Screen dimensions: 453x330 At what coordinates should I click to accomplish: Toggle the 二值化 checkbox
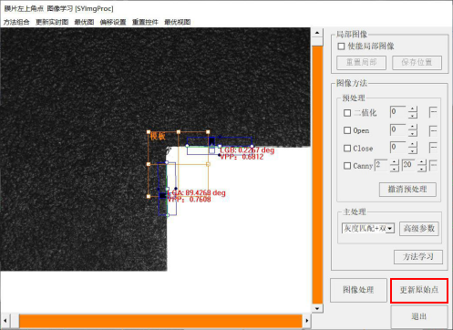click(347, 113)
